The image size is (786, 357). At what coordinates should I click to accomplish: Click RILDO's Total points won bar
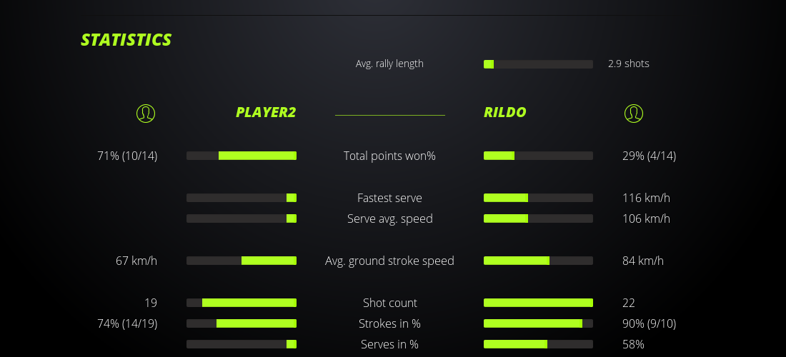(x=538, y=156)
